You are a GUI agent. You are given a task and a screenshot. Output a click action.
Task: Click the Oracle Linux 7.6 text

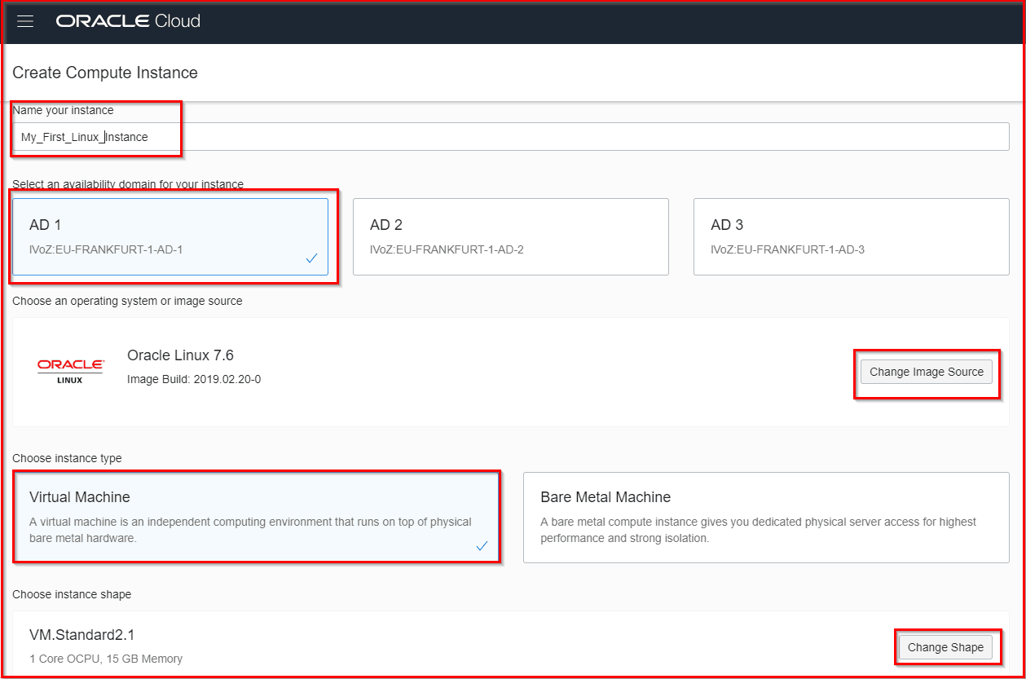click(181, 355)
